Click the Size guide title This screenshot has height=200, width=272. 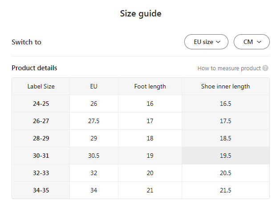[x=141, y=14]
